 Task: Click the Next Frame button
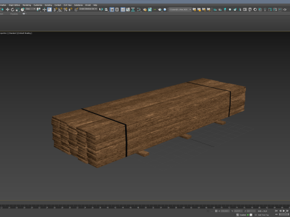pyautogui.click(x=288, y=211)
